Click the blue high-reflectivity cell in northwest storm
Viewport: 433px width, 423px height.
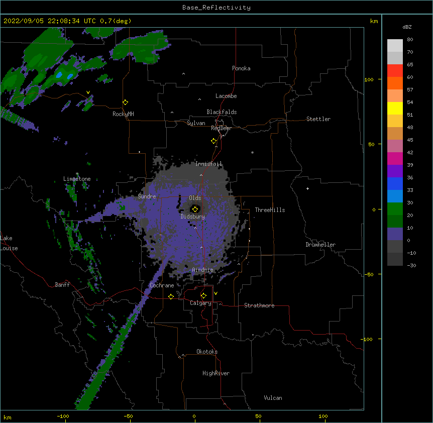point(59,75)
